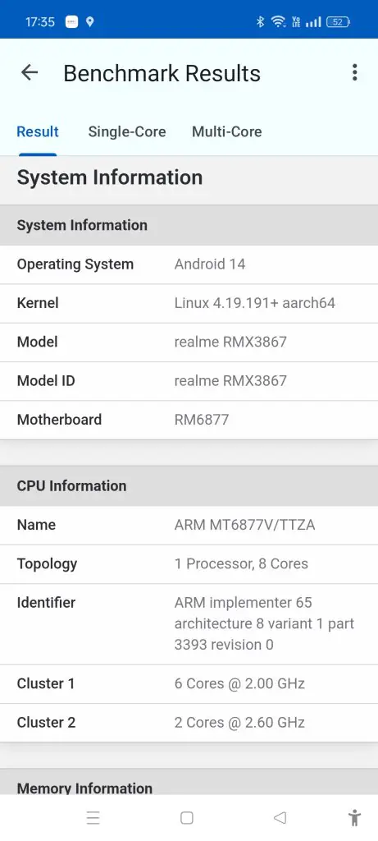This screenshot has width=378, height=841.
Task: Tap the ARM MT6877V/TTZA name row
Action: [189, 525]
